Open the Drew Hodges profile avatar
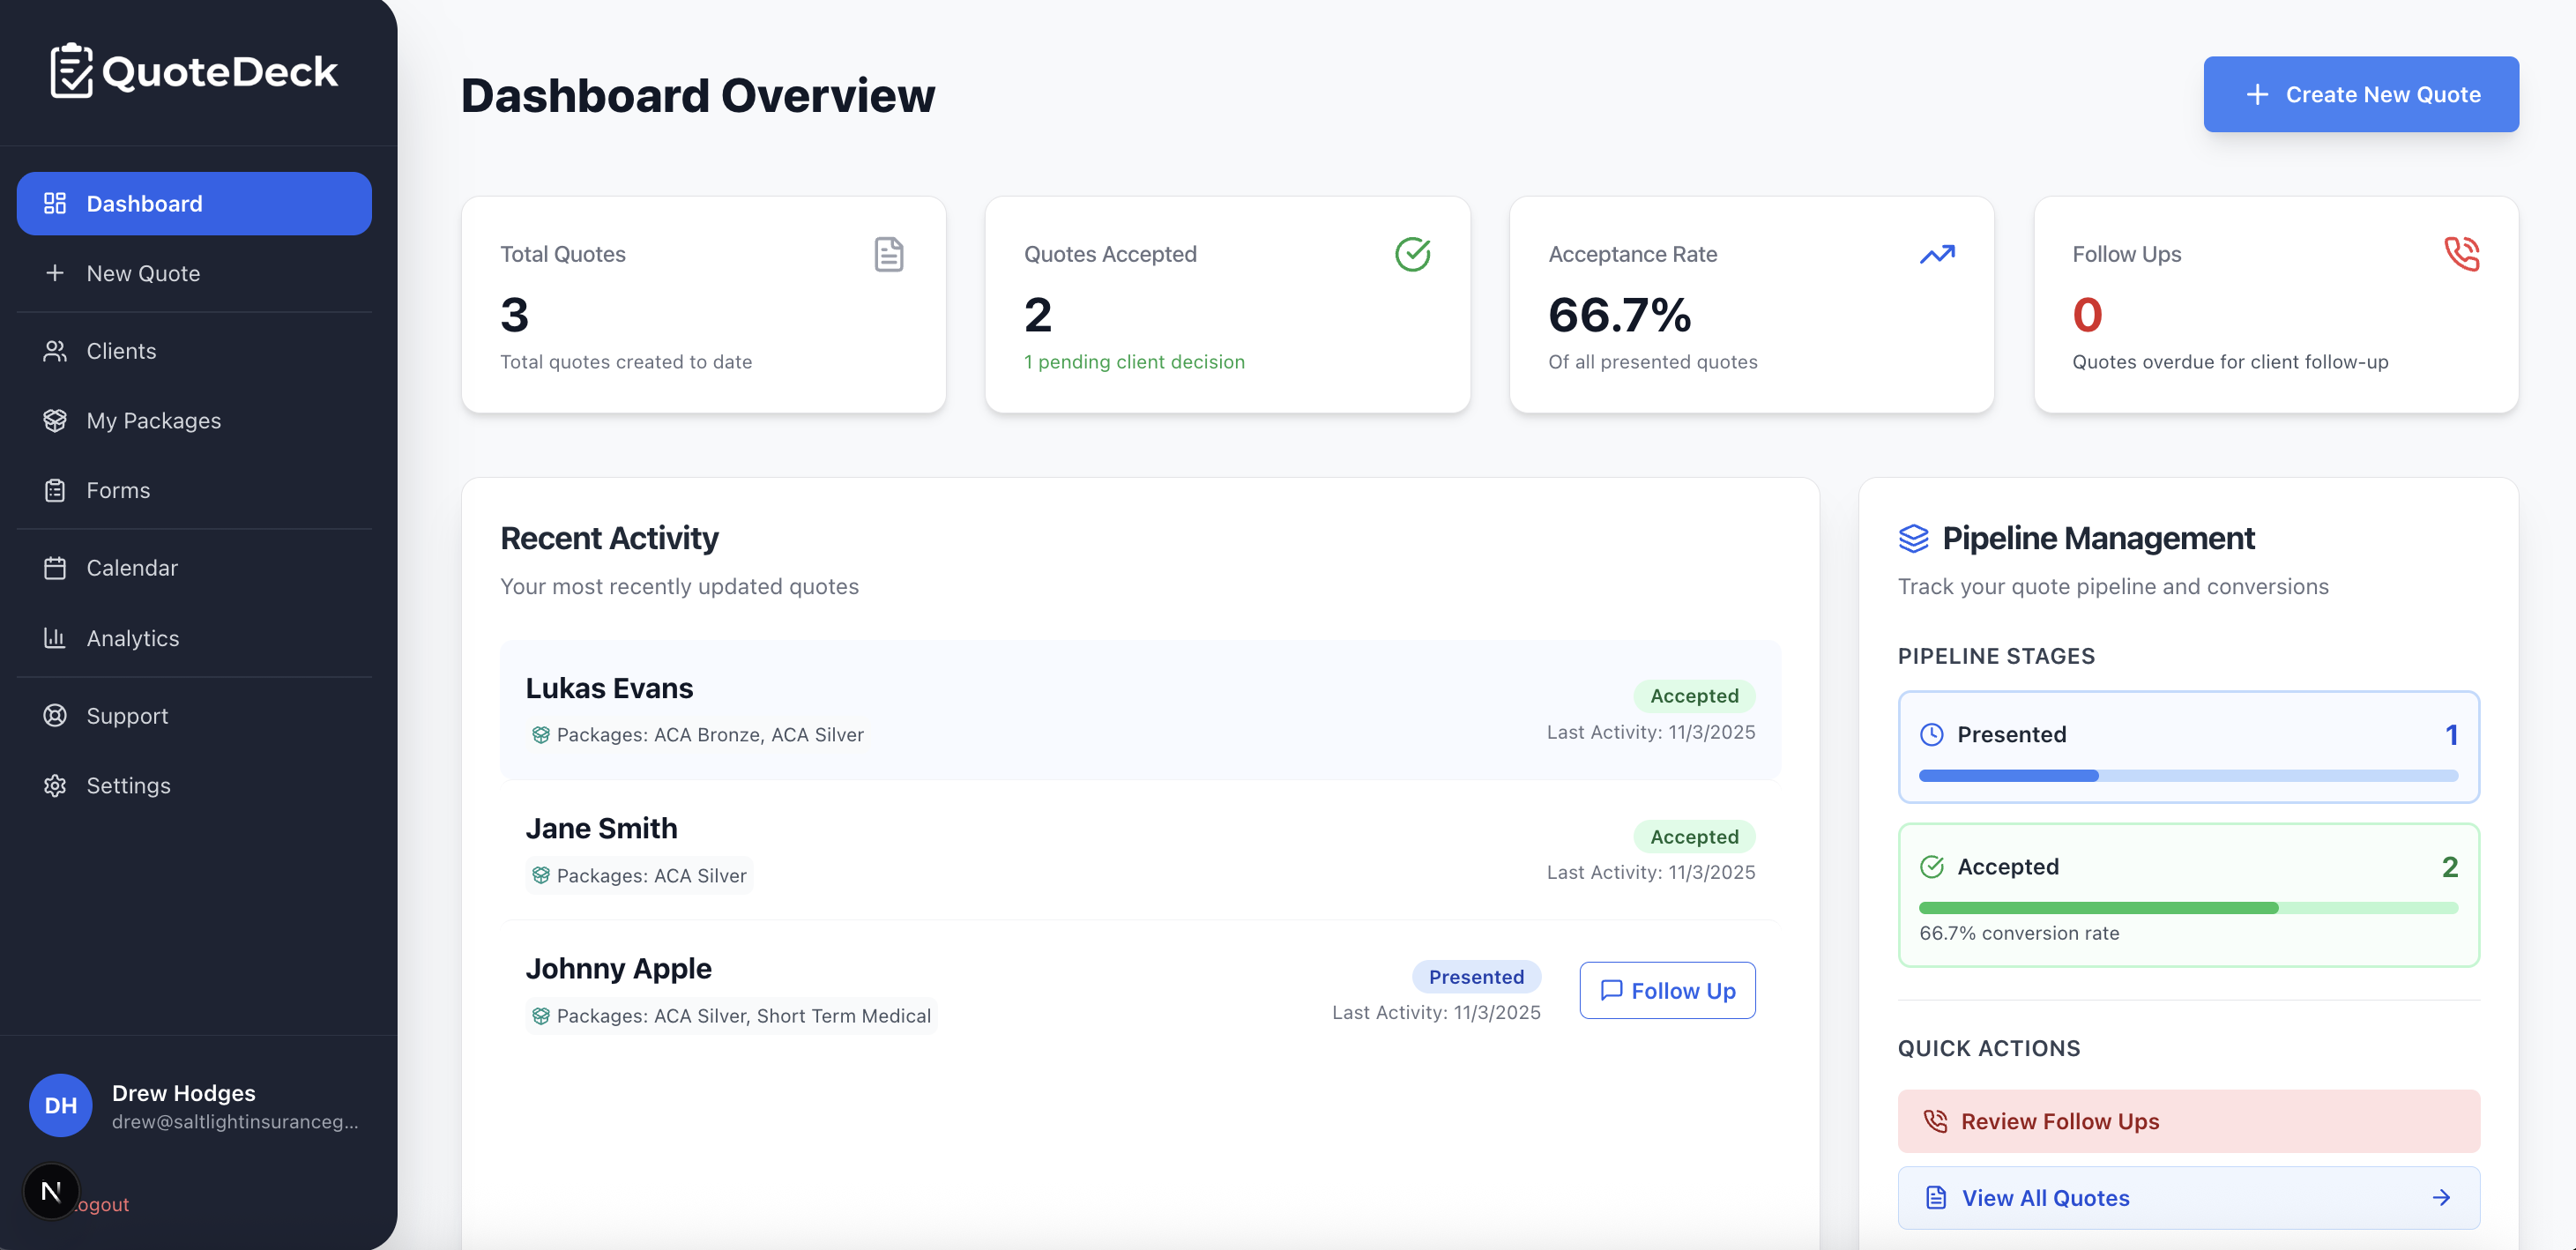Viewport: 2576px width, 1250px height. (x=61, y=1105)
